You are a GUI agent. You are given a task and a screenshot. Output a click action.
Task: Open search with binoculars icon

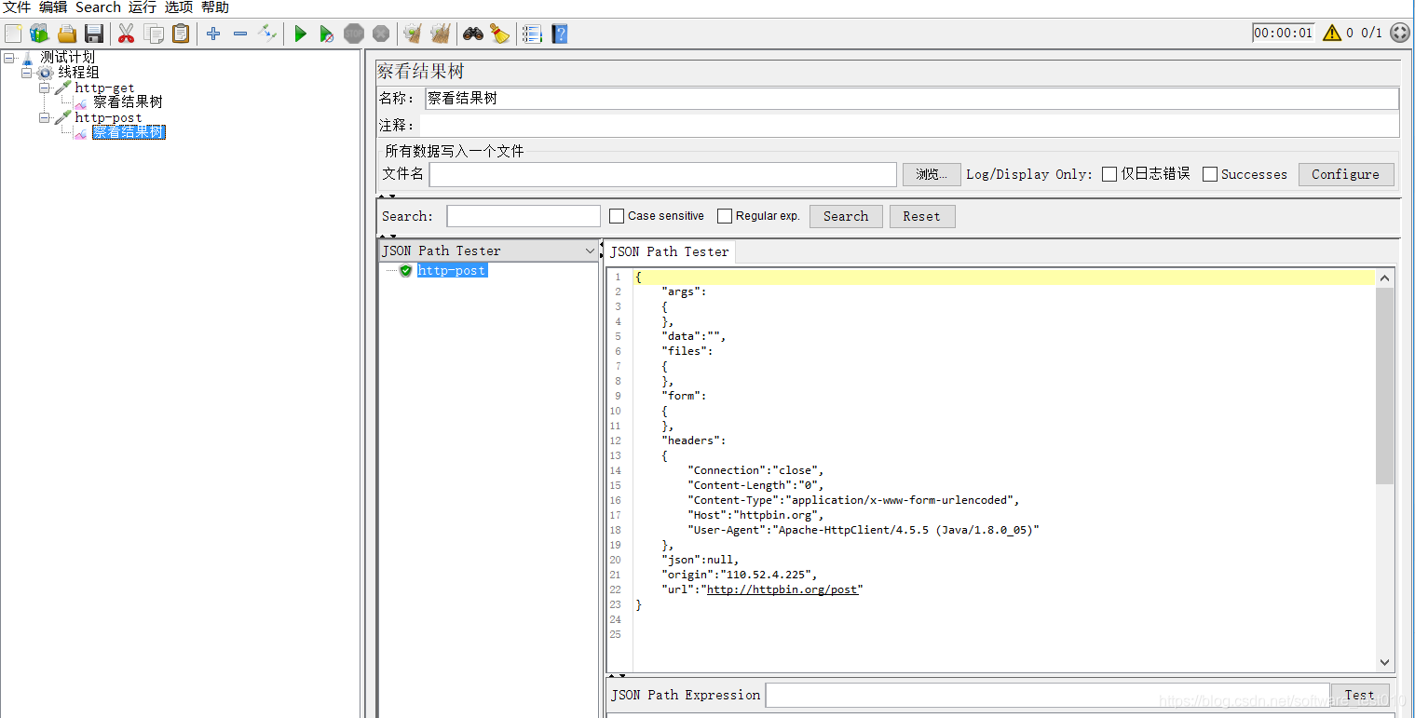473,34
